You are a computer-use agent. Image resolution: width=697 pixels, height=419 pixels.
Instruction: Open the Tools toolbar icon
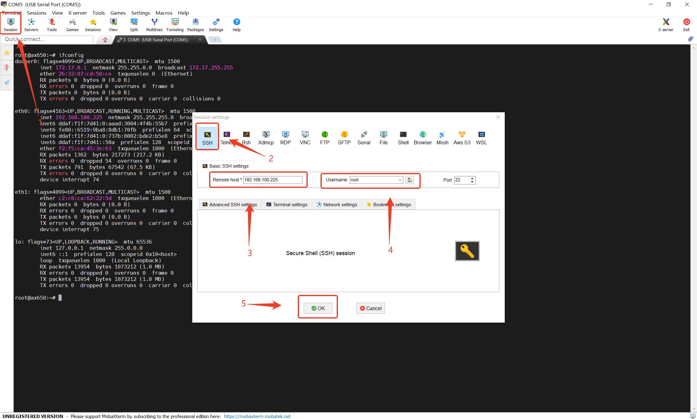click(x=52, y=25)
